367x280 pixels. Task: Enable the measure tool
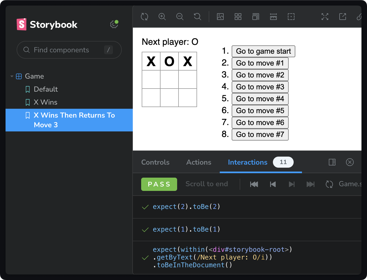273,17
